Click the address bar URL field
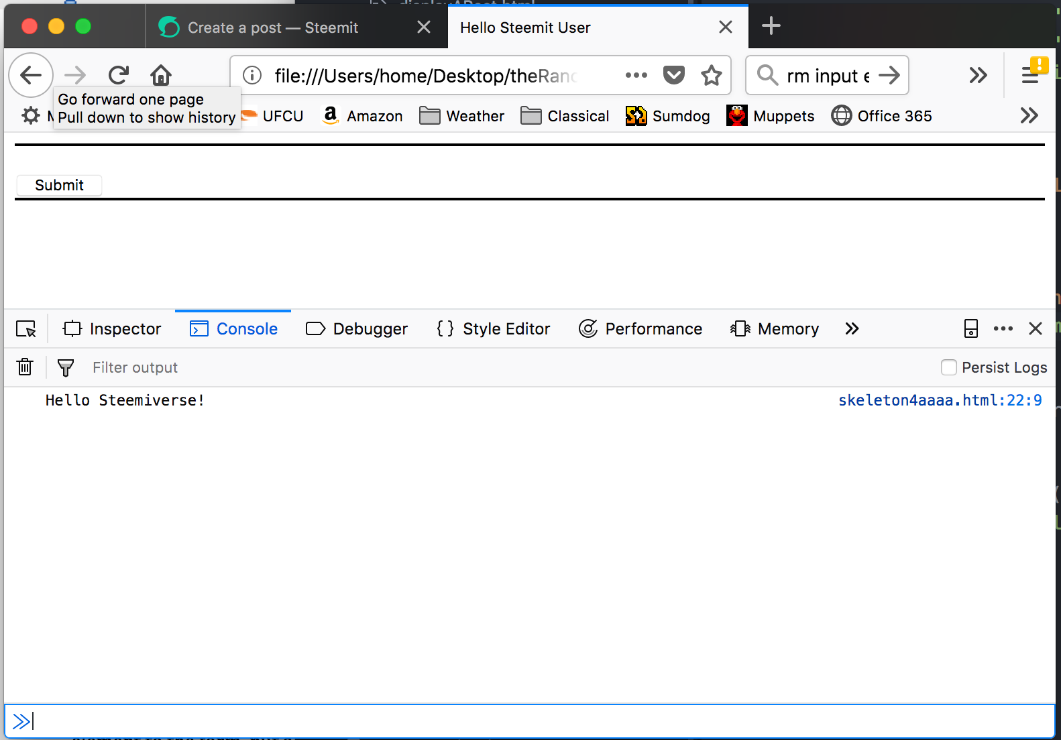1061x740 pixels. 427,76
